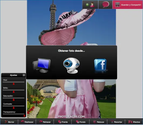143x125 pixels.
Task: Open the Fx Efectos menu
Action: [x=134, y=122]
